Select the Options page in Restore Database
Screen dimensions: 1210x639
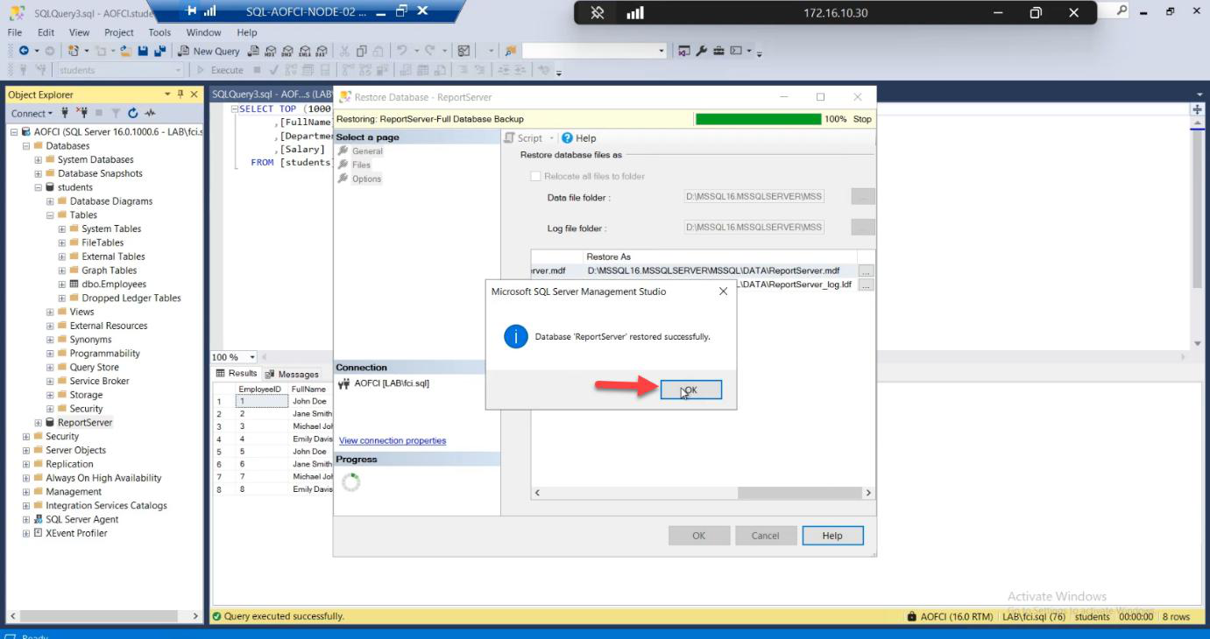pyautogui.click(x=366, y=179)
